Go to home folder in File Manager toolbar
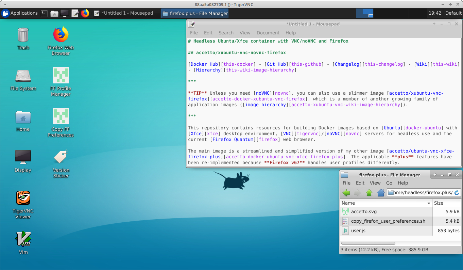Screen dimensions: 463x270 381,193
